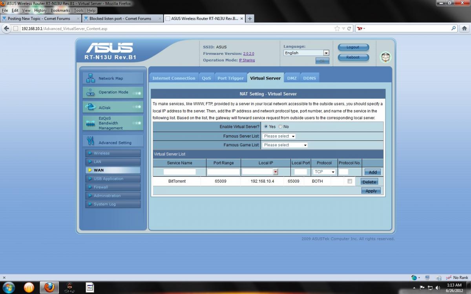Click the No Rank status icon
Image resolution: width=471 pixels, height=294 pixels.
[x=458, y=278]
